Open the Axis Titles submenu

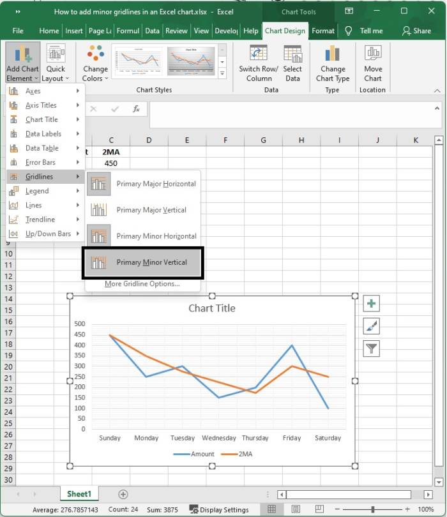click(x=44, y=105)
